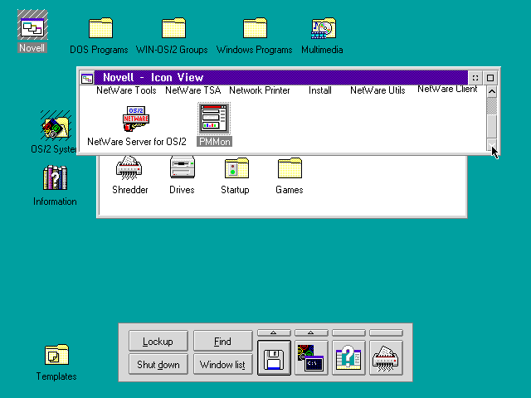Viewport: 531px width, 398px height.
Task: Open the WIN-OS/2 Groups folder
Action: [x=173, y=27]
